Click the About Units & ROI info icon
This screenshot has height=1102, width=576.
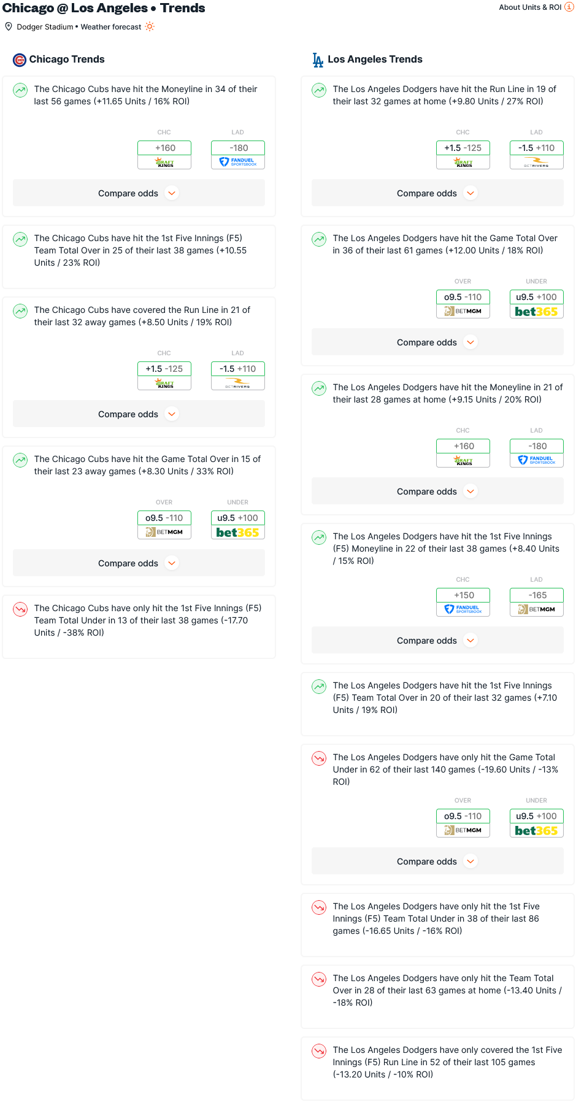(569, 7)
